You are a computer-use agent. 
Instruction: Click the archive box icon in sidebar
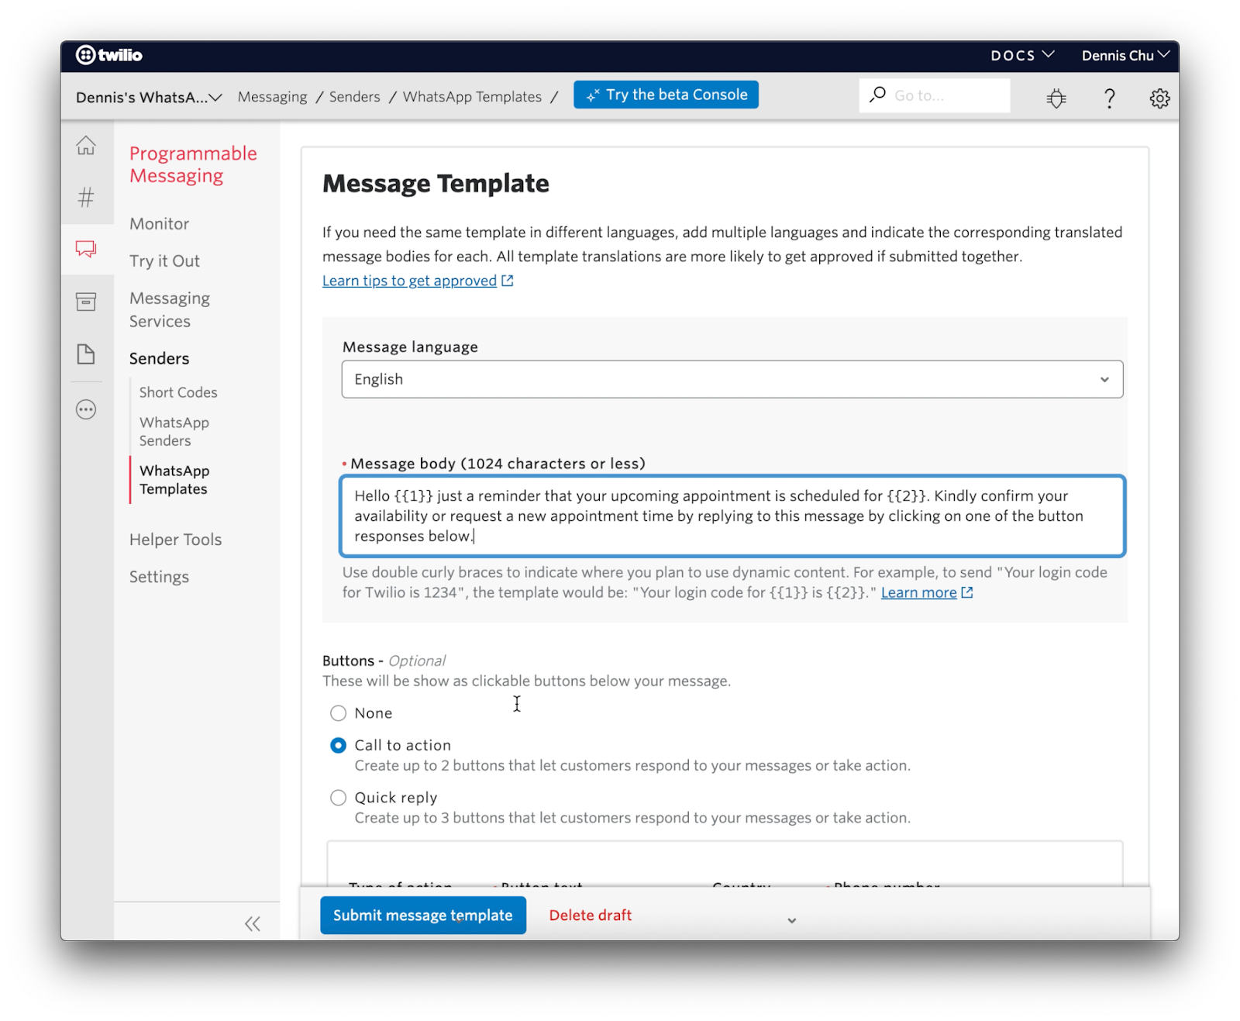pyautogui.click(x=86, y=302)
